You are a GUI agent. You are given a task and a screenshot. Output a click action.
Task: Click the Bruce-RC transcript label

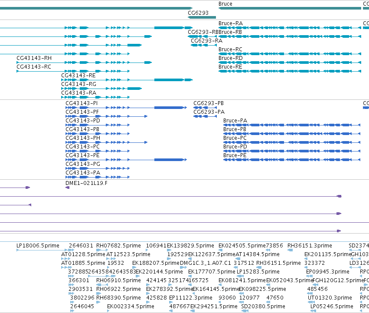[x=230, y=49]
